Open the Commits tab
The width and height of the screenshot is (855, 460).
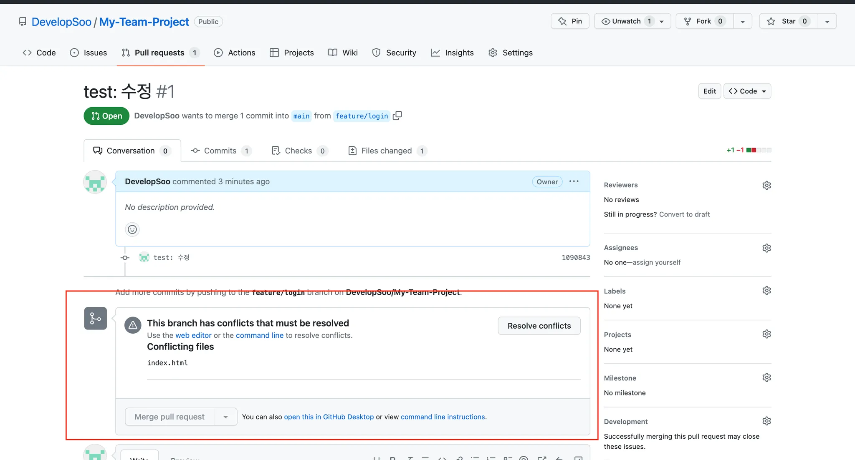coord(220,151)
